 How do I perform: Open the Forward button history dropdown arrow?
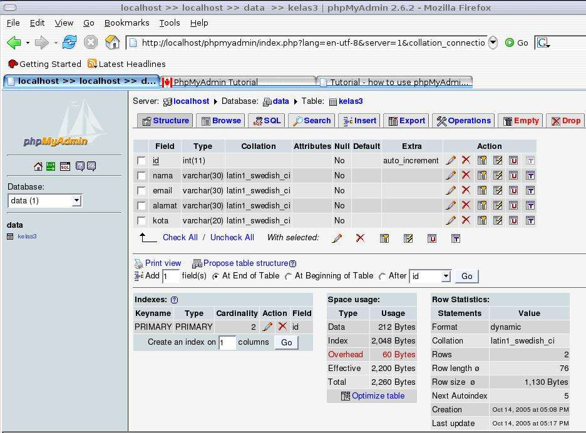pyautogui.click(x=56, y=43)
